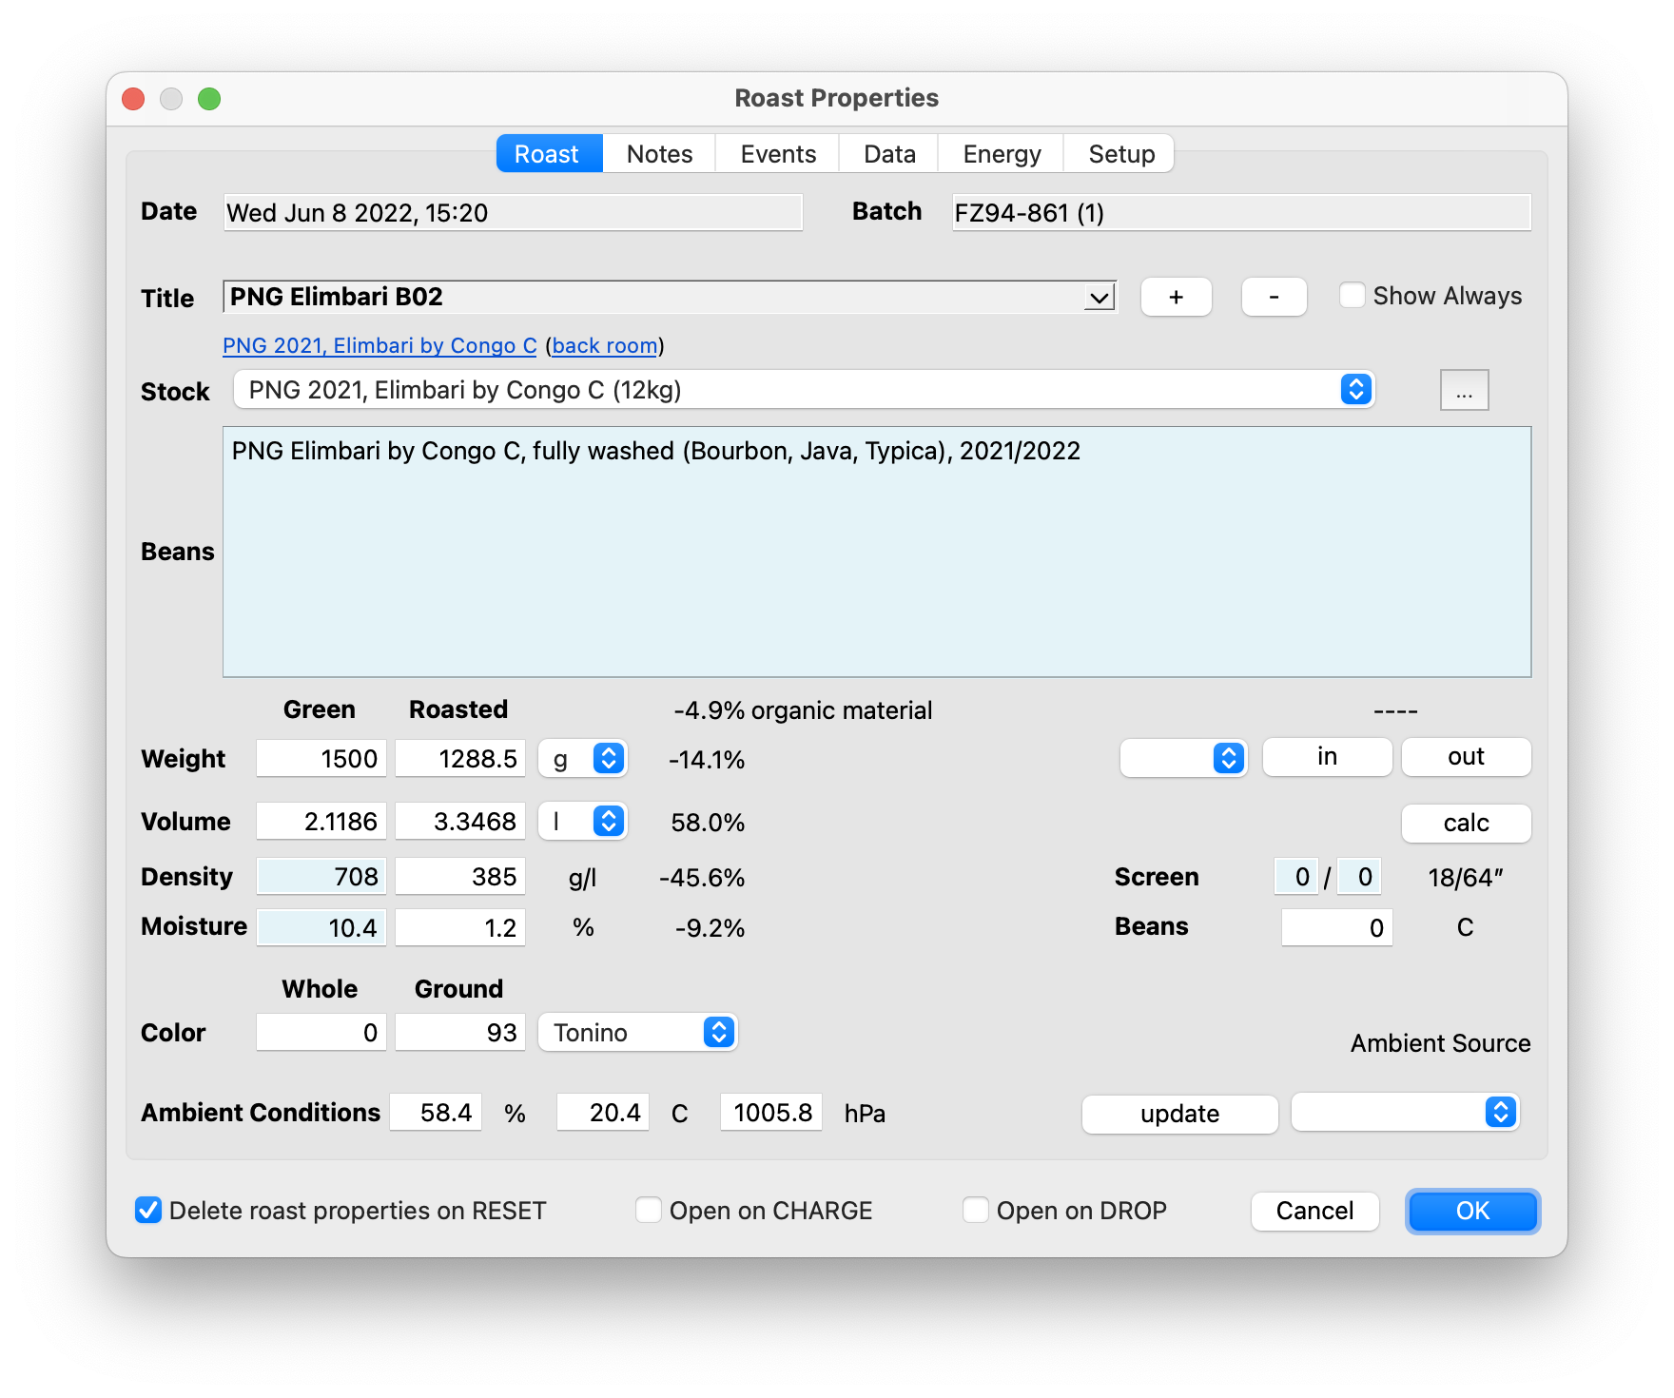
Task: Open the PNG 2021, Elimbari link
Action: click(x=380, y=346)
